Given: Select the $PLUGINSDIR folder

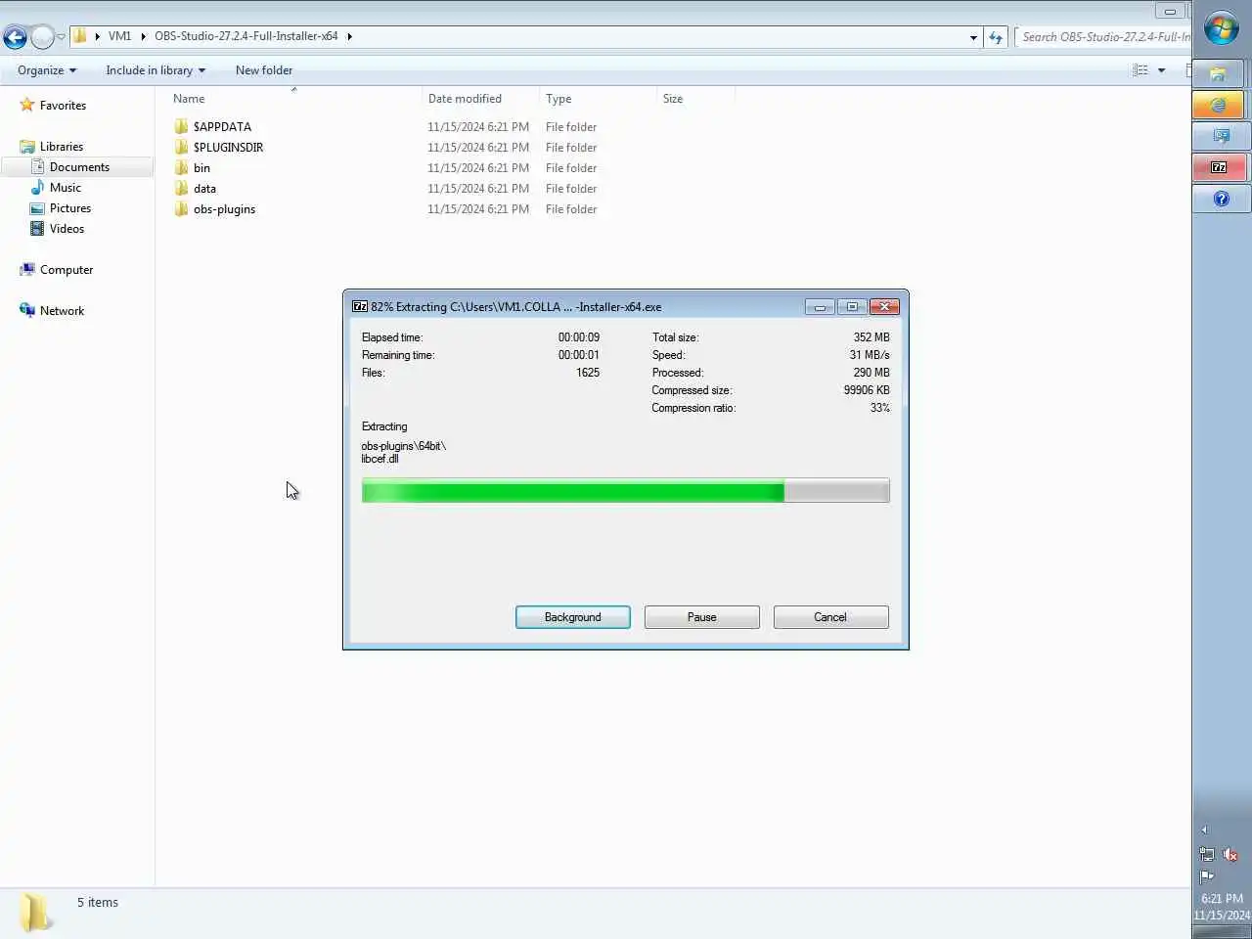Looking at the screenshot, I should 228,148.
